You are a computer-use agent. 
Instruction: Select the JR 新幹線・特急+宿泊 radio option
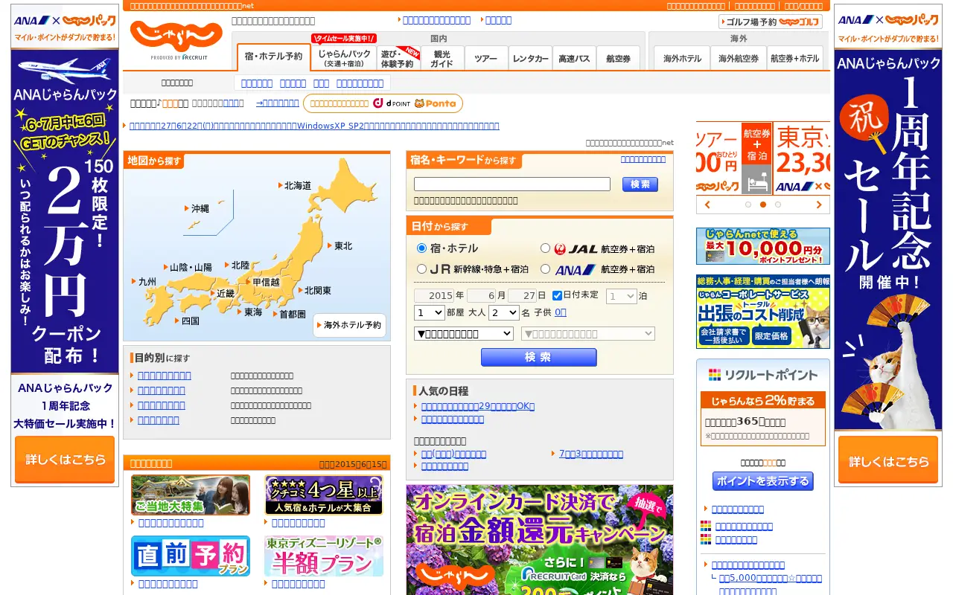coord(422,269)
